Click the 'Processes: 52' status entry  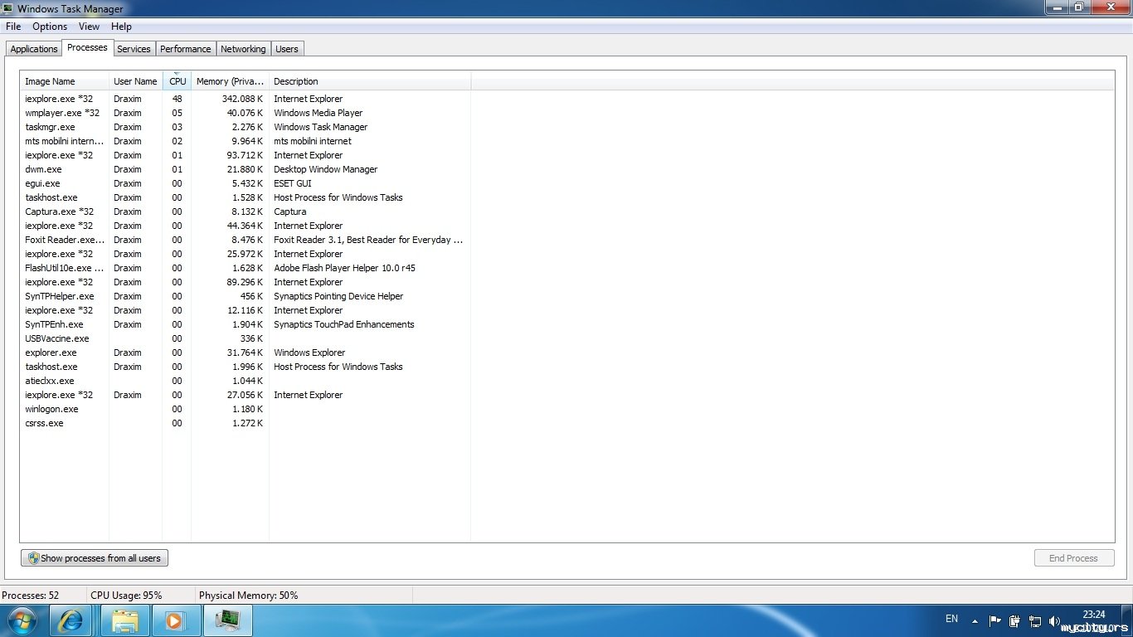click(x=31, y=596)
